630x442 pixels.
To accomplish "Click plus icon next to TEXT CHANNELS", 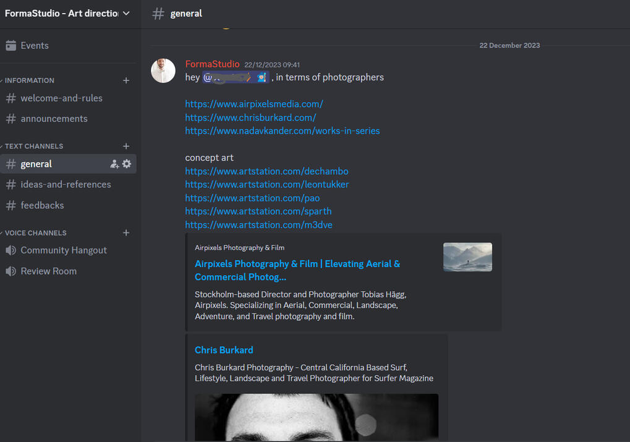I will 126,147.
